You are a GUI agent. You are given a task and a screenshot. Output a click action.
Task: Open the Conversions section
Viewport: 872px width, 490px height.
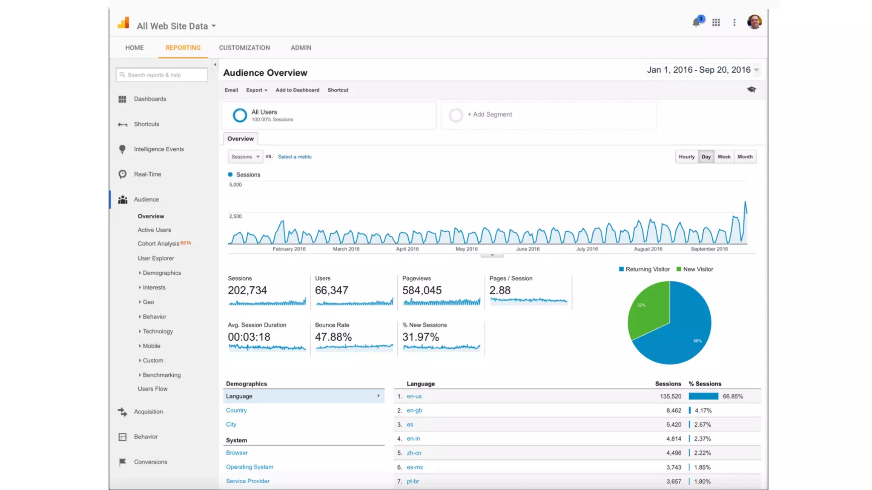pos(150,462)
